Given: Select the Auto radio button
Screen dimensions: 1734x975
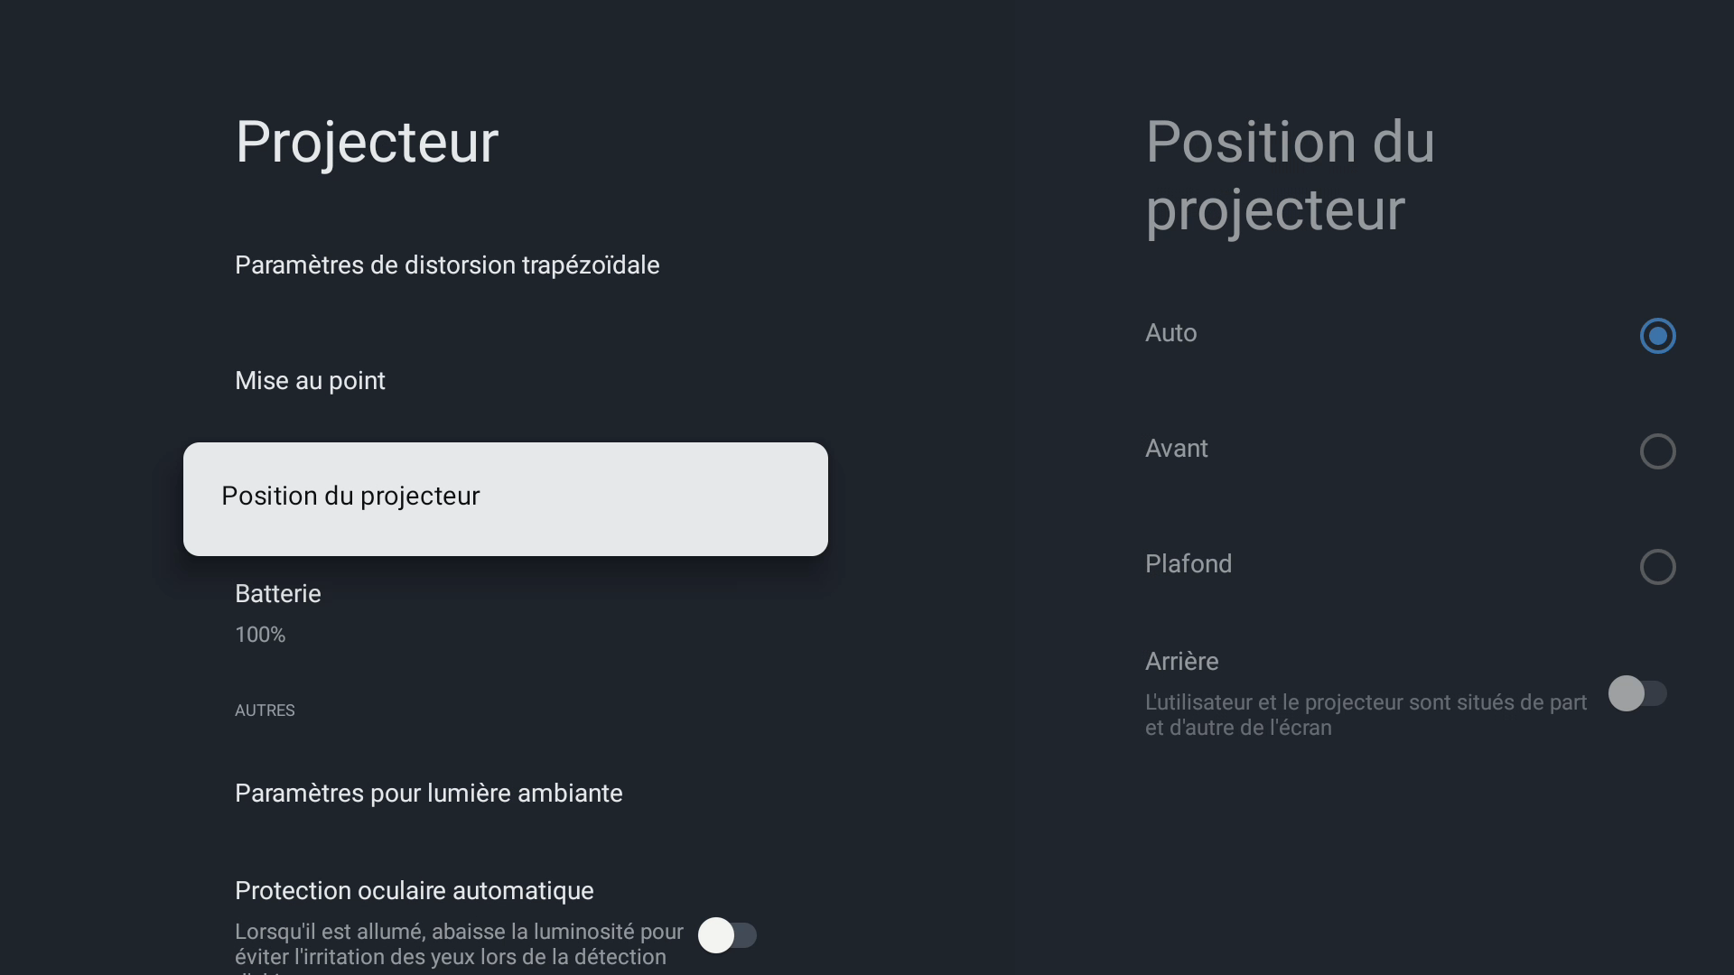Looking at the screenshot, I should pos(1657,336).
